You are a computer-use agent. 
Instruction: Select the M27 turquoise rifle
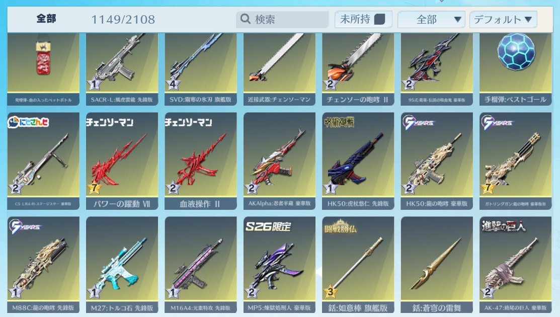tap(122, 265)
